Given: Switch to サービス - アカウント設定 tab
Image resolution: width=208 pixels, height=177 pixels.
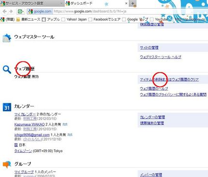Looking at the screenshot, I should [x=32, y=3].
